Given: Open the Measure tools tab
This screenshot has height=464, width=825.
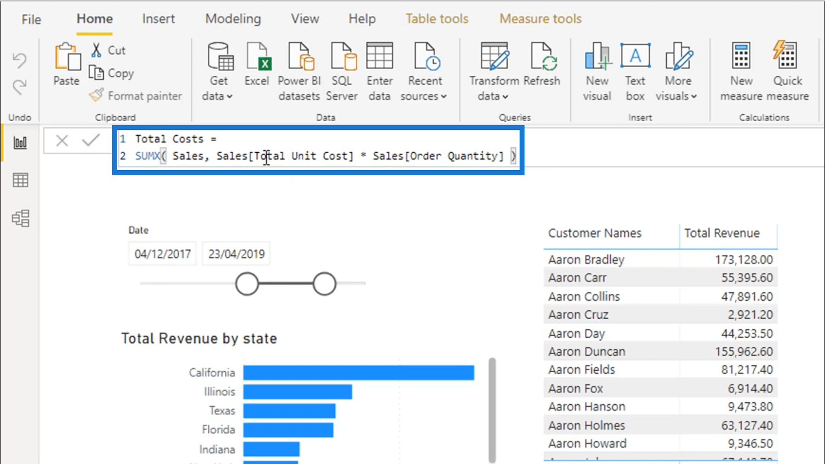Looking at the screenshot, I should point(540,19).
